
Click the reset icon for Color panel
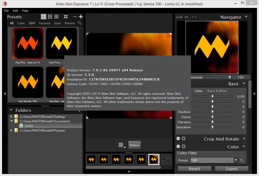click(184, 146)
